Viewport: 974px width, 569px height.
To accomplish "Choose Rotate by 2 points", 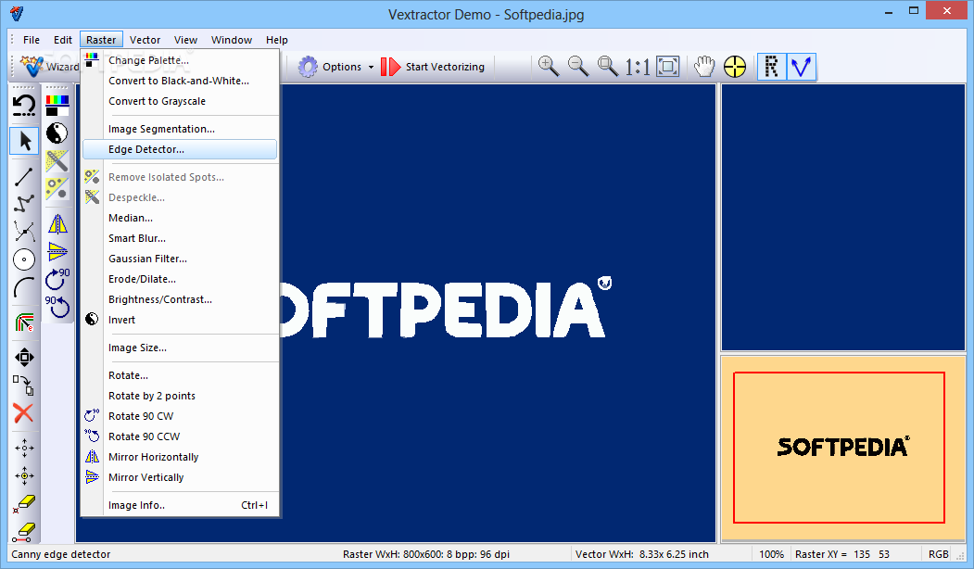I will coord(180,397).
